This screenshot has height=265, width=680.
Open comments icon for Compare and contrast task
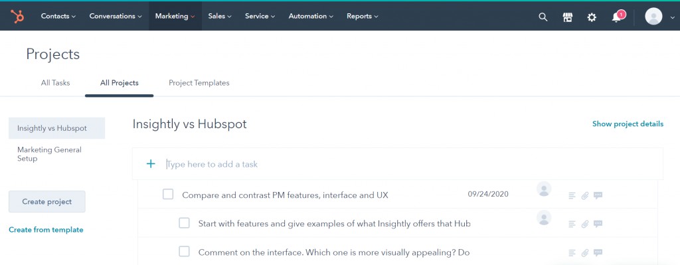tap(598, 196)
